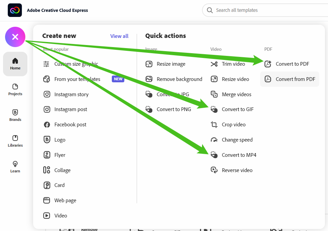
Task: Select From your templates with NEW badge
Action: click(77, 79)
